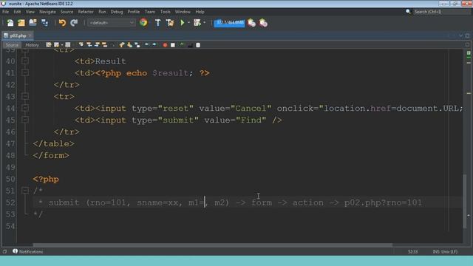Click the second Profile icon at the toolbar's right end
Viewport: 473px width, 266px height.
[x=263, y=23]
